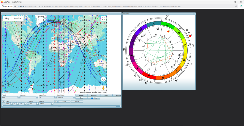Open the Aspect Type dropdown
The height and width of the screenshot is (126, 244).
pos(48,97)
